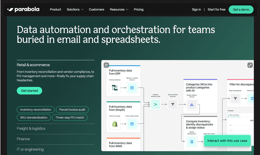Expand the Freight & logistics section
260x155 pixels.
point(31,129)
